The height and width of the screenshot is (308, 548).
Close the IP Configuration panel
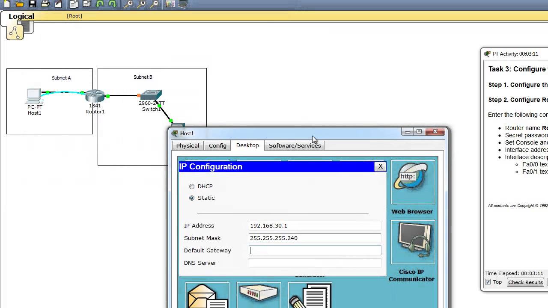(x=380, y=166)
